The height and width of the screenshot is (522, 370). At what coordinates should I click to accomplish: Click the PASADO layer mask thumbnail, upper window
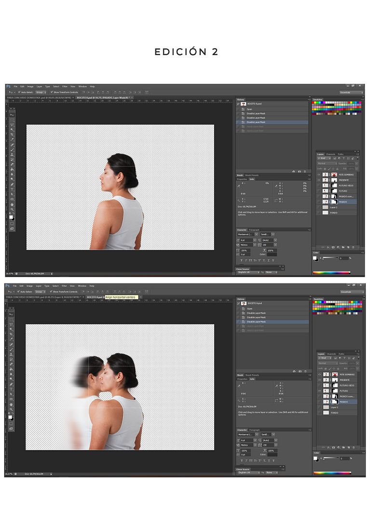point(334,202)
